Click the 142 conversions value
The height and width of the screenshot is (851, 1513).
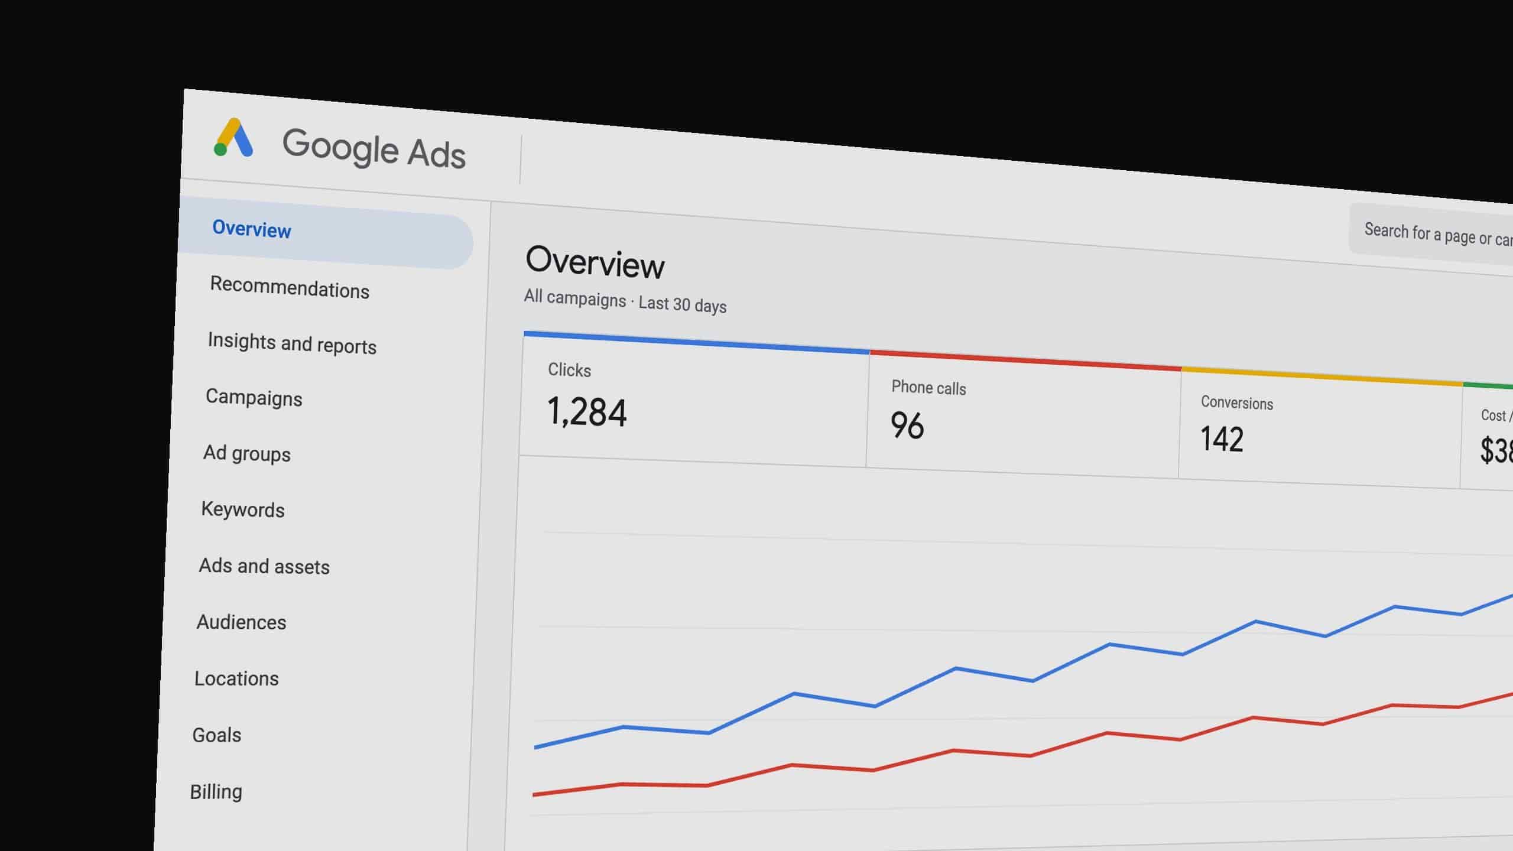click(1222, 439)
